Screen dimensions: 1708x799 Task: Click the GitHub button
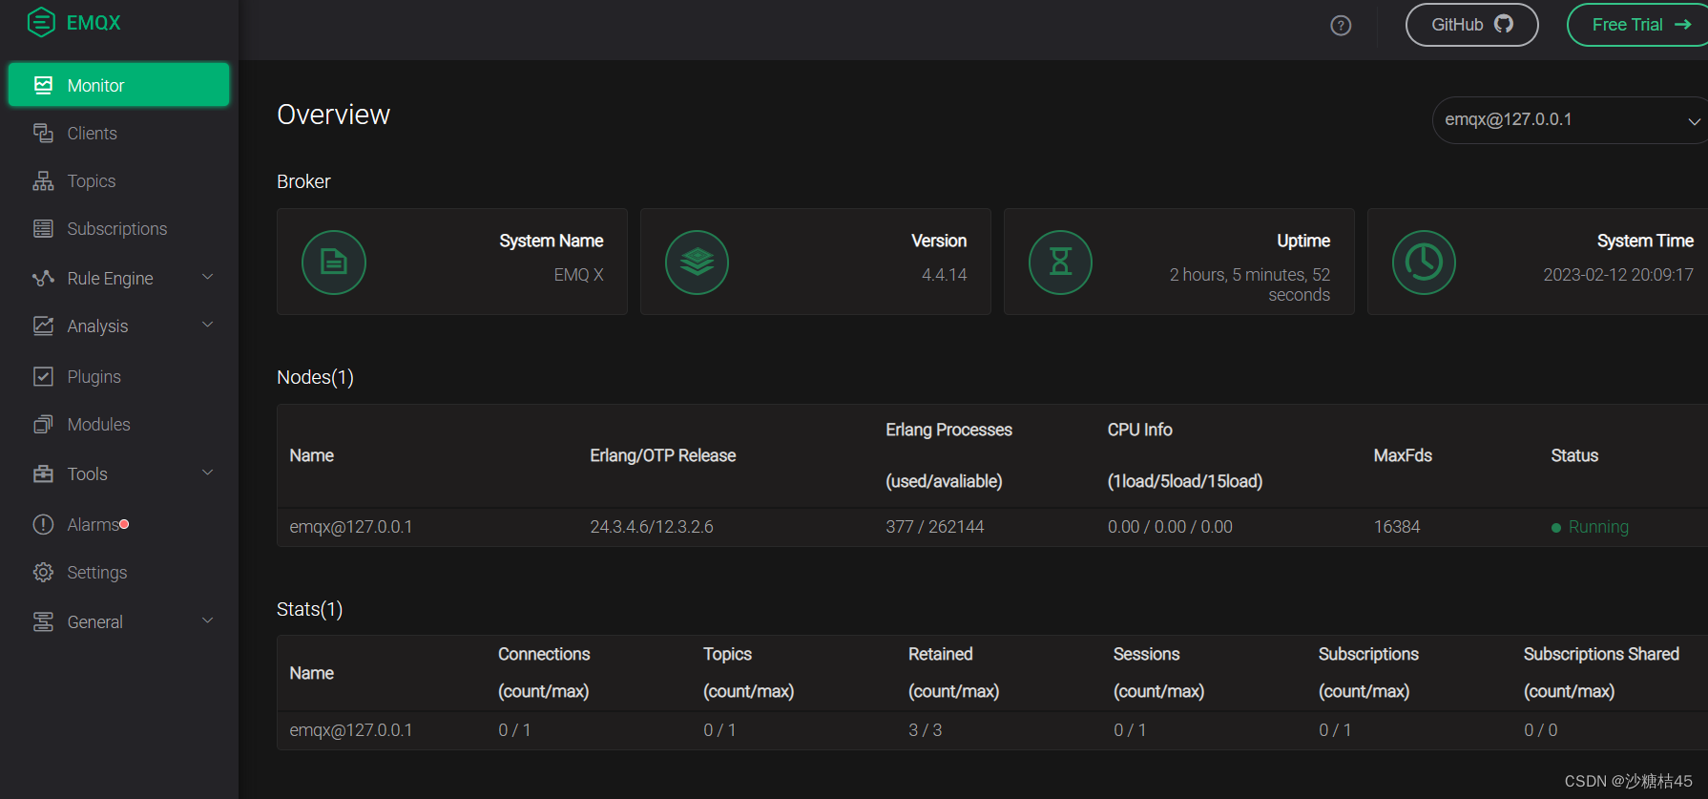1471,25
